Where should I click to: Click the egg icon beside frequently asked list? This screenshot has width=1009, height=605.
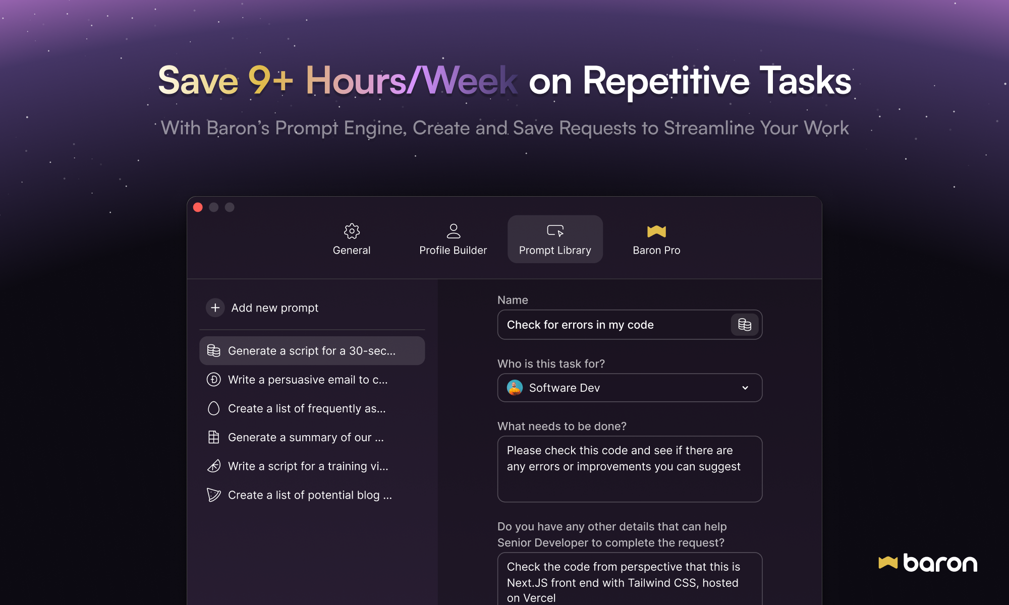(214, 408)
